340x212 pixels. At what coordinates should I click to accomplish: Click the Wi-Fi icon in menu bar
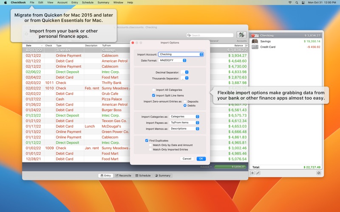pyautogui.click(x=290, y=3)
